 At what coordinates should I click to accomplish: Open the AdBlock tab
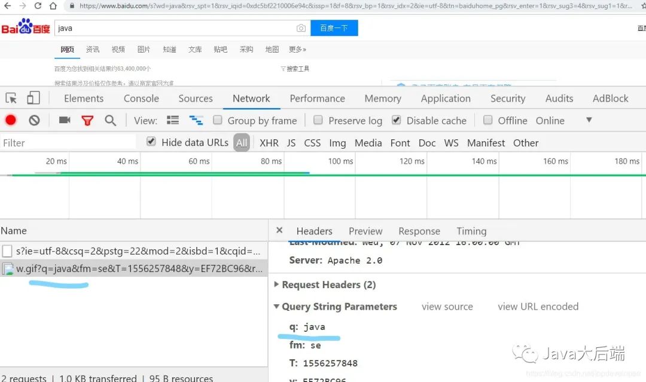tap(611, 99)
